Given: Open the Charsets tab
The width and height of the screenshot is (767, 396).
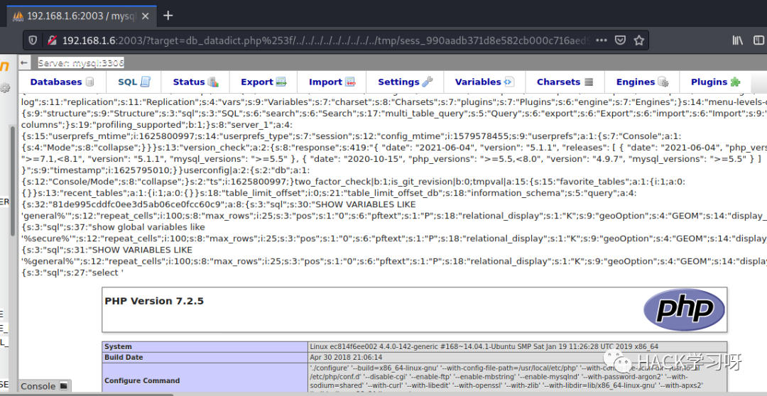Looking at the screenshot, I should point(565,82).
